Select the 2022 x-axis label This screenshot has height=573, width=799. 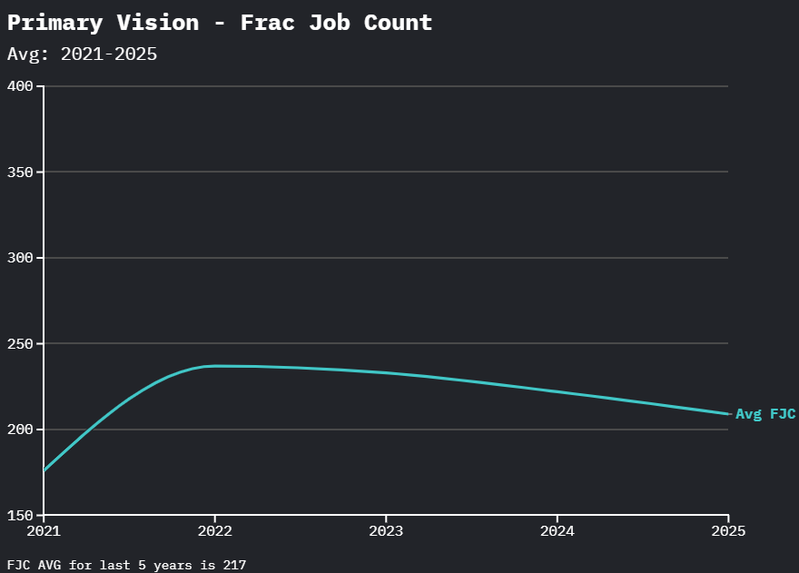point(214,531)
